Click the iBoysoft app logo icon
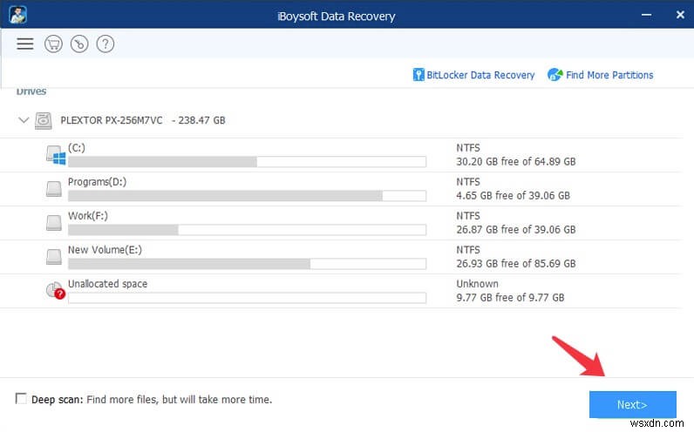Image resolution: width=694 pixels, height=432 pixels. click(x=16, y=15)
